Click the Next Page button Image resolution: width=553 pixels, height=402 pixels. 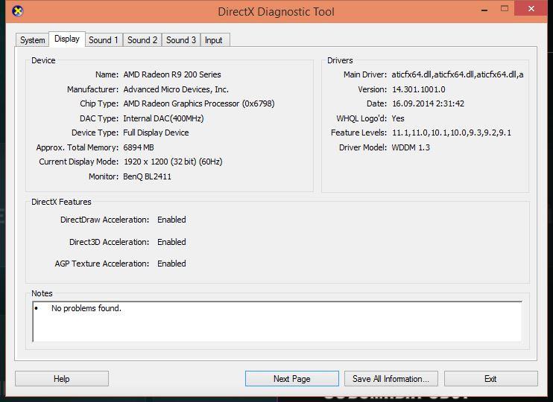(x=292, y=379)
